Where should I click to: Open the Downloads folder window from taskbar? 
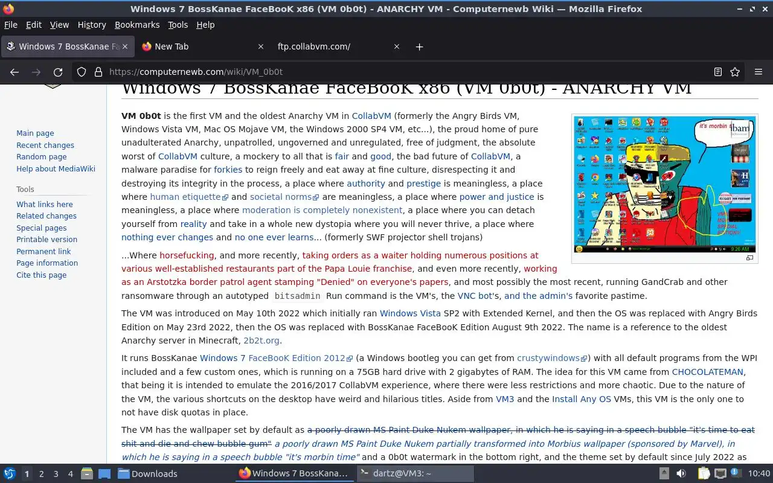point(148,473)
